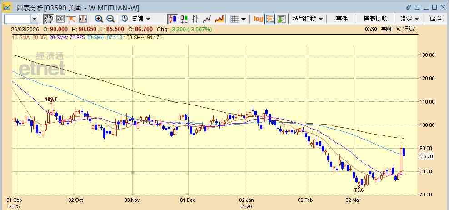Click the 儲存 save button
This screenshot has height=210, width=449.
[435, 19]
